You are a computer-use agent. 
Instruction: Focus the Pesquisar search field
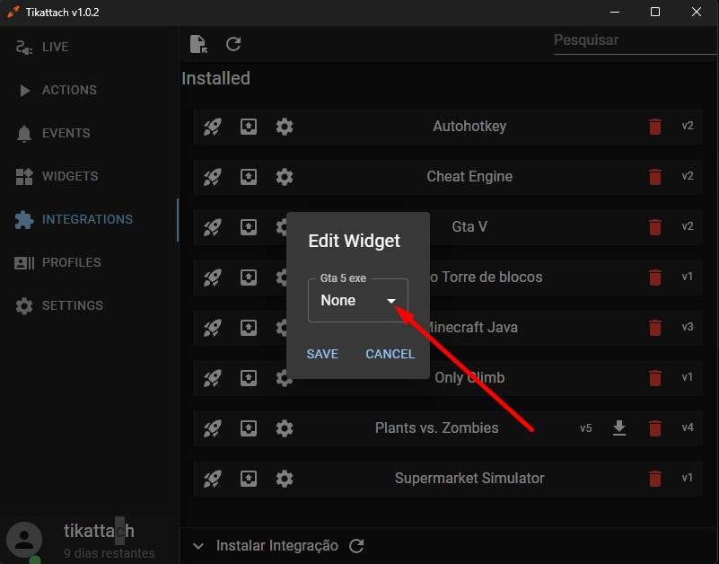click(636, 40)
